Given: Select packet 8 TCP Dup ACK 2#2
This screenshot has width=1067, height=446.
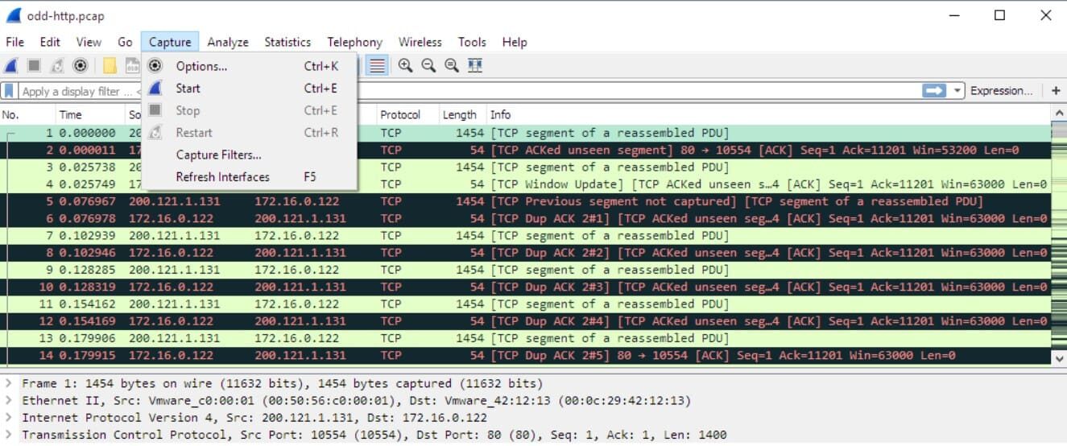Looking at the screenshot, I should (x=526, y=253).
